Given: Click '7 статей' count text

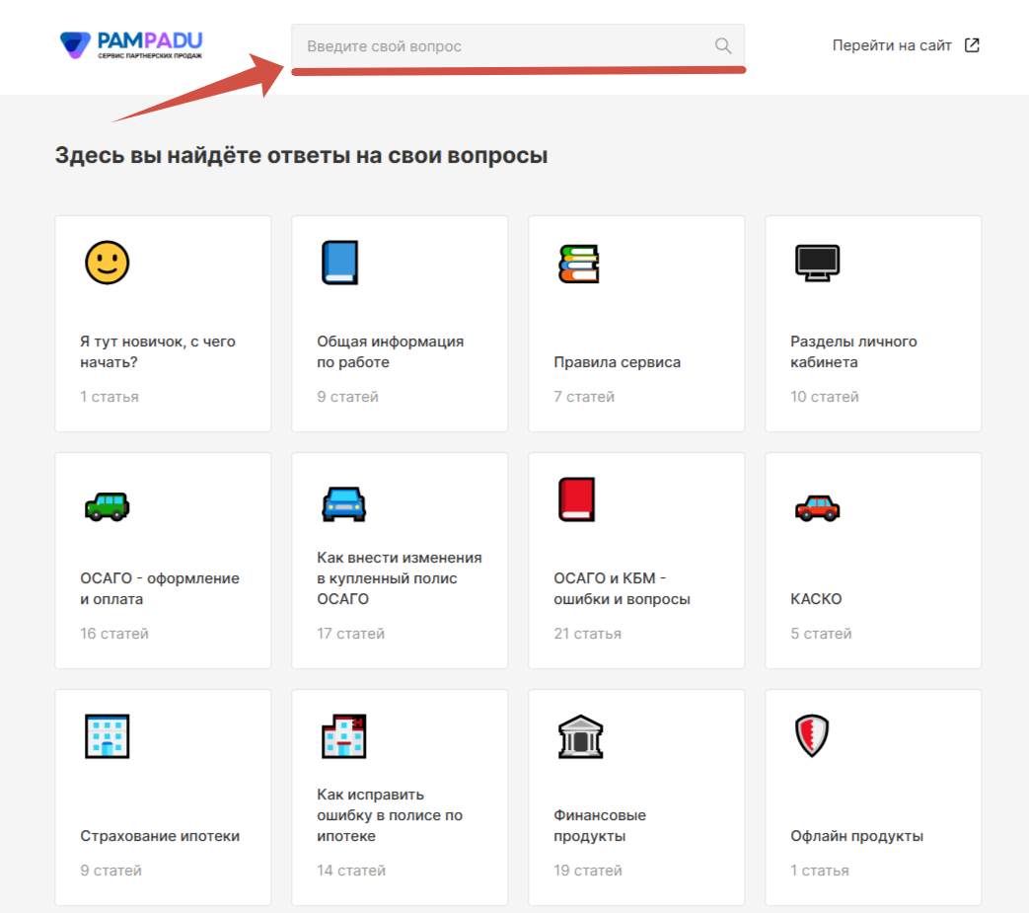Looking at the screenshot, I should [584, 397].
